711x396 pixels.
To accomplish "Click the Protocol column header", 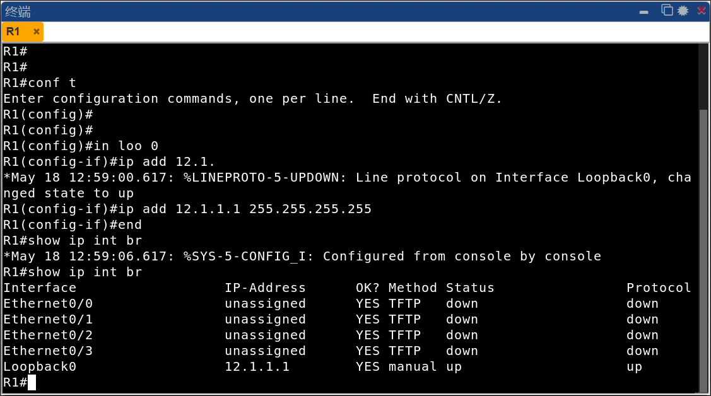I will (659, 288).
